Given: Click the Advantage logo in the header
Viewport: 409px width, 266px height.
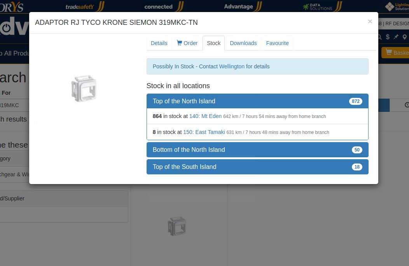Looking at the screenshot, I should click(243, 6).
